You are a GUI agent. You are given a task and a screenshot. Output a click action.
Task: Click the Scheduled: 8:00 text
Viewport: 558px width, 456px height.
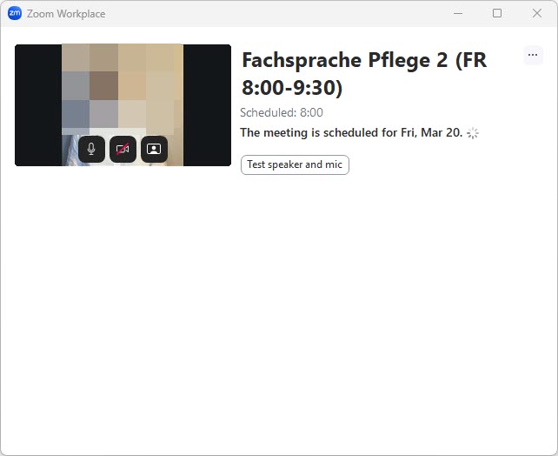pyautogui.click(x=282, y=113)
